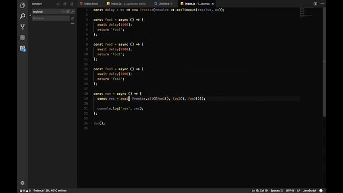Toggle Use Regular Expression in search

72,12
